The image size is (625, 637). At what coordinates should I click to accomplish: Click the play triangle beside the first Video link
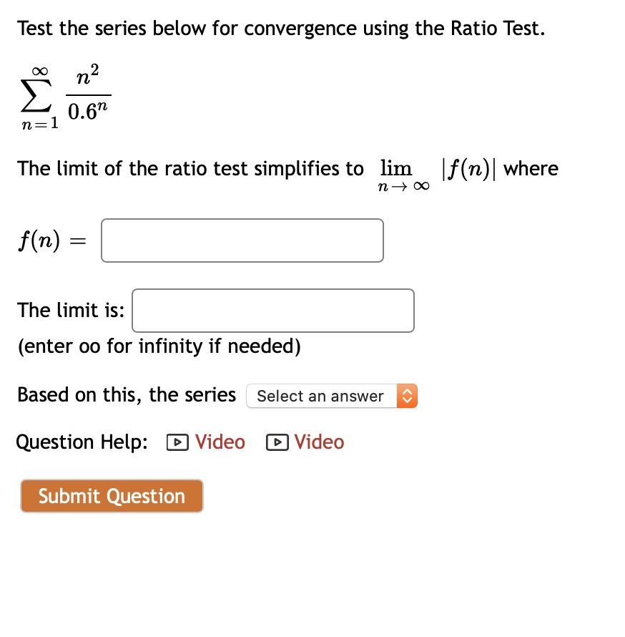176,442
